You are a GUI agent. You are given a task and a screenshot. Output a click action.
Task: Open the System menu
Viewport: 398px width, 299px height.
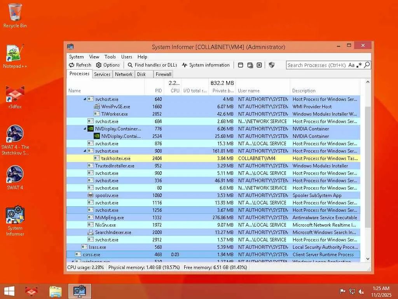(x=77, y=57)
